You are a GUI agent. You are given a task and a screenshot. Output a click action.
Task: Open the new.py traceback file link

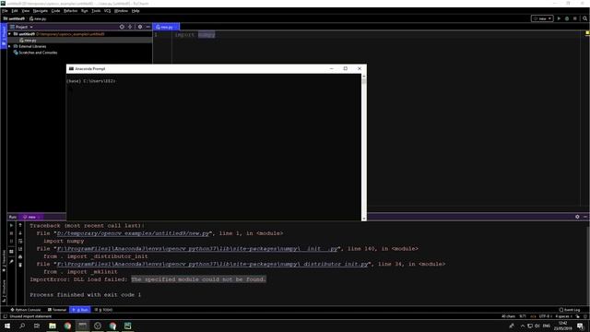pyautogui.click(x=133, y=233)
